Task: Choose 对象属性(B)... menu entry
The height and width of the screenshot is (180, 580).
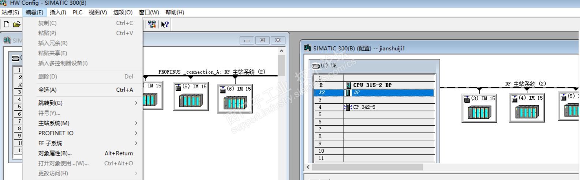Action: click(x=83, y=153)
